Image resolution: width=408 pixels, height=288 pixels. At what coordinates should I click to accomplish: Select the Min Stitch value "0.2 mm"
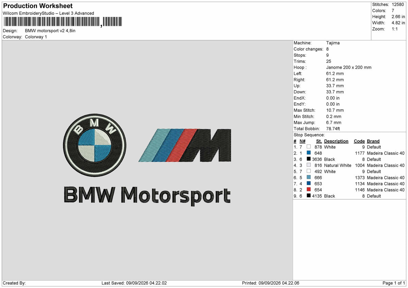[334, 116]
